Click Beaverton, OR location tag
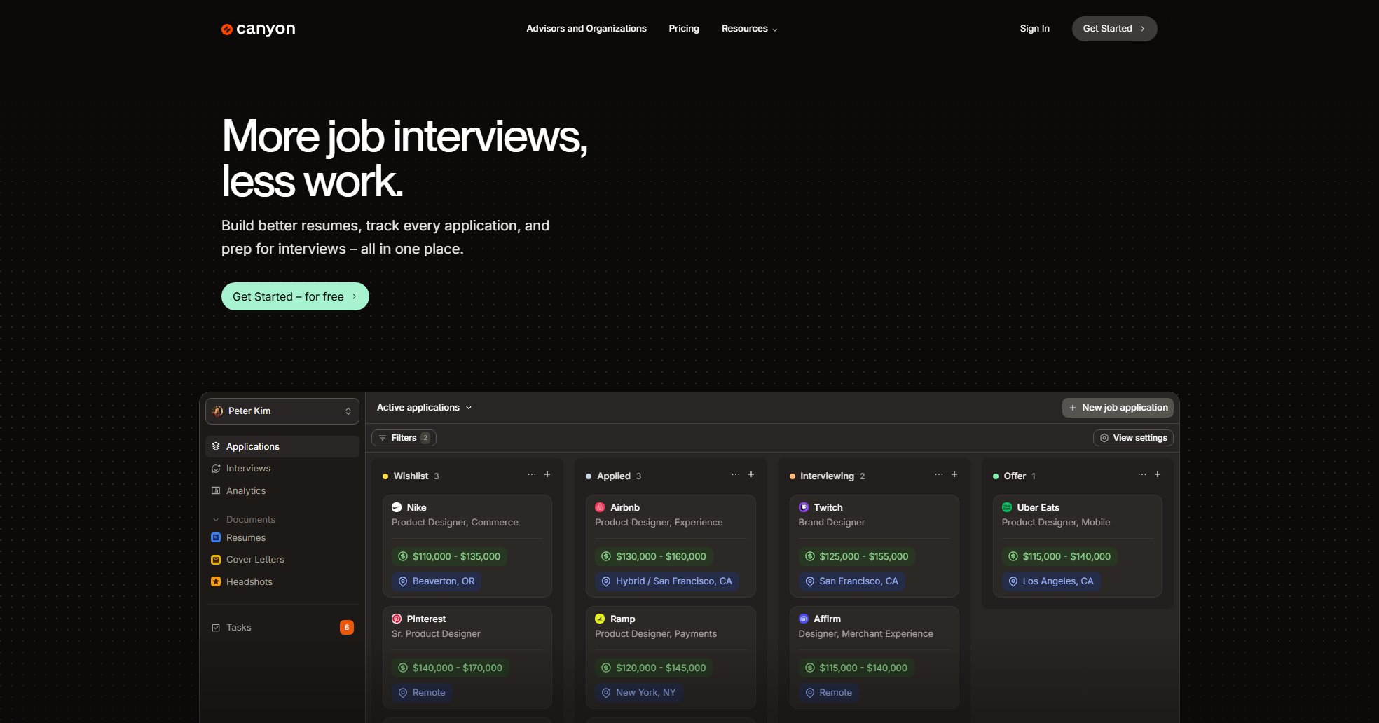This screenshot has height=723, width=1379. coord(437,581)
